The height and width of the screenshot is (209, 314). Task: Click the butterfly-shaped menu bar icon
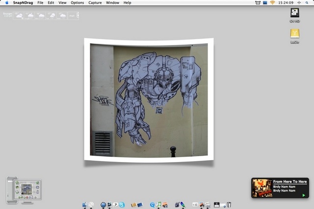coord(258,2)
